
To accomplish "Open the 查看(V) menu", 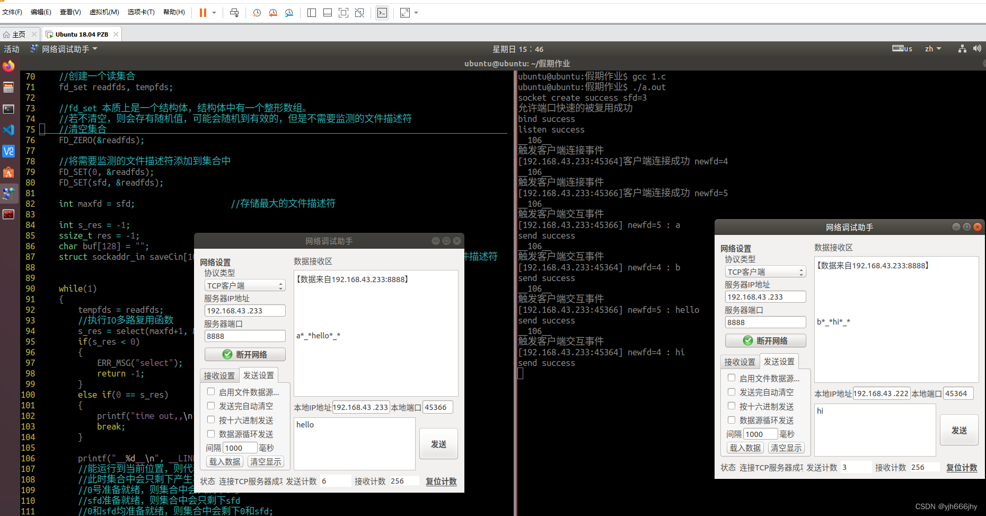I will coord(71,12).
